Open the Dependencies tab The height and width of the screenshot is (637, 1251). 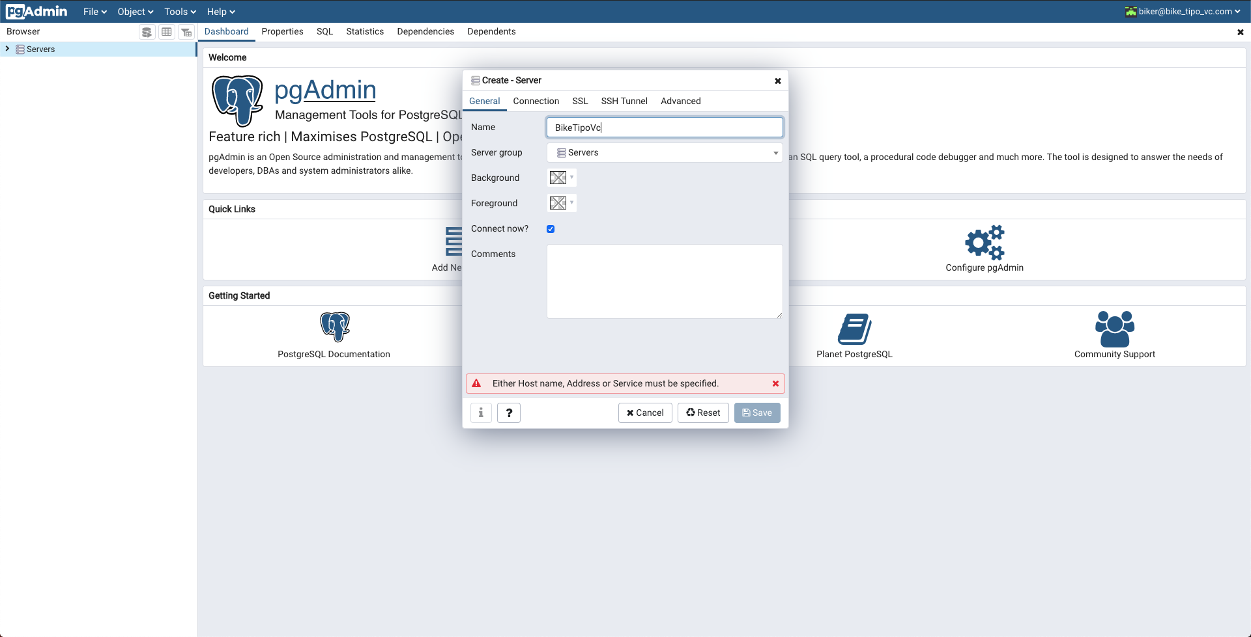(425, 31)
